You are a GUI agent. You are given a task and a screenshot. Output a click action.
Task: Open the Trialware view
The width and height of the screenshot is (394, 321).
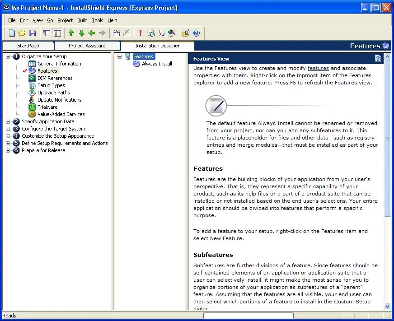[47, 107]
